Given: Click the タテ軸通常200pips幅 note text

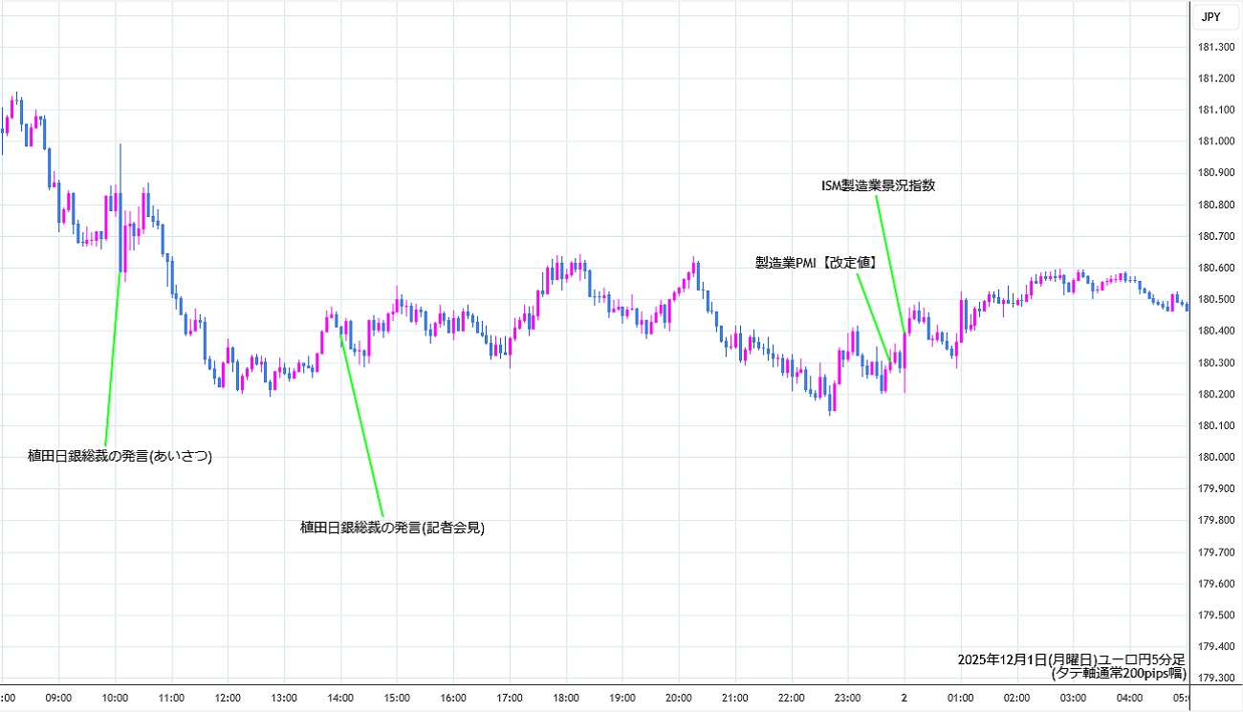Looking at the screenshot, I should pyautogui.click(x=1119, y=673).
